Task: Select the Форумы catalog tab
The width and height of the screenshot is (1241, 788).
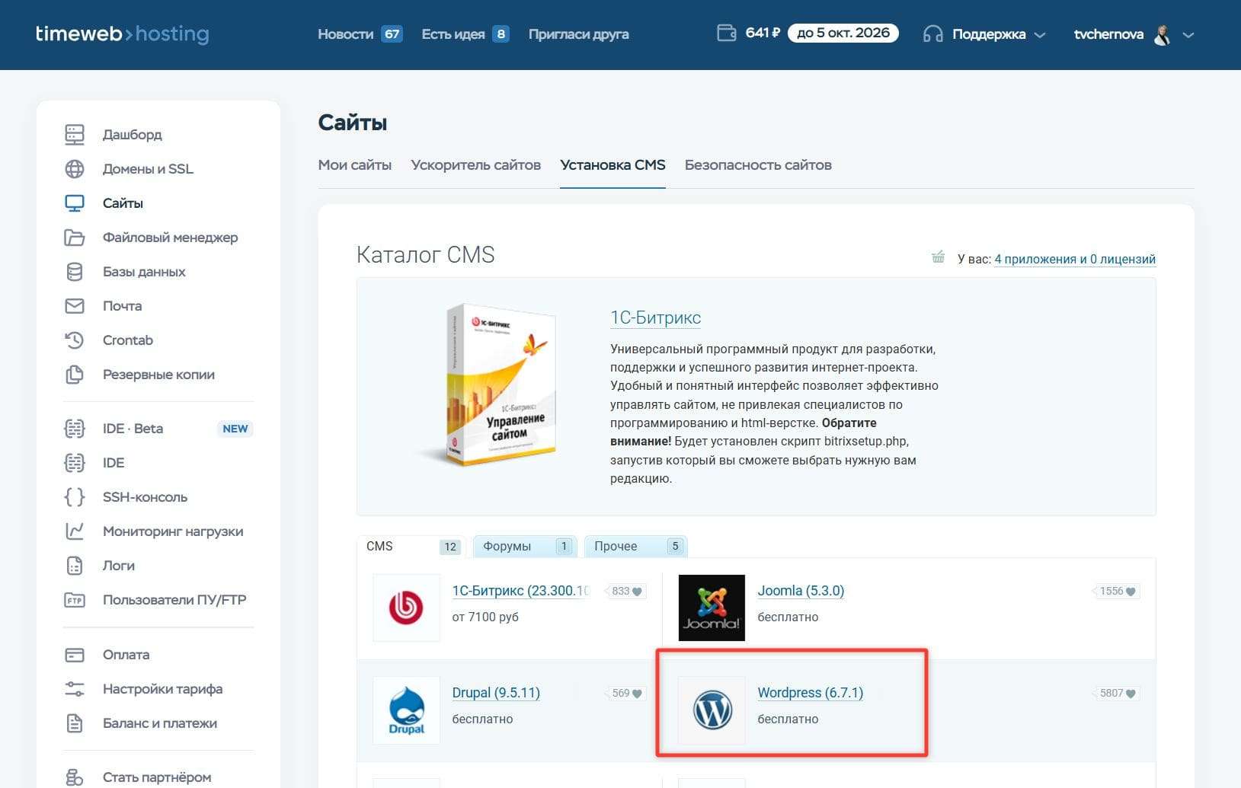Action: (x=525, y=547)
